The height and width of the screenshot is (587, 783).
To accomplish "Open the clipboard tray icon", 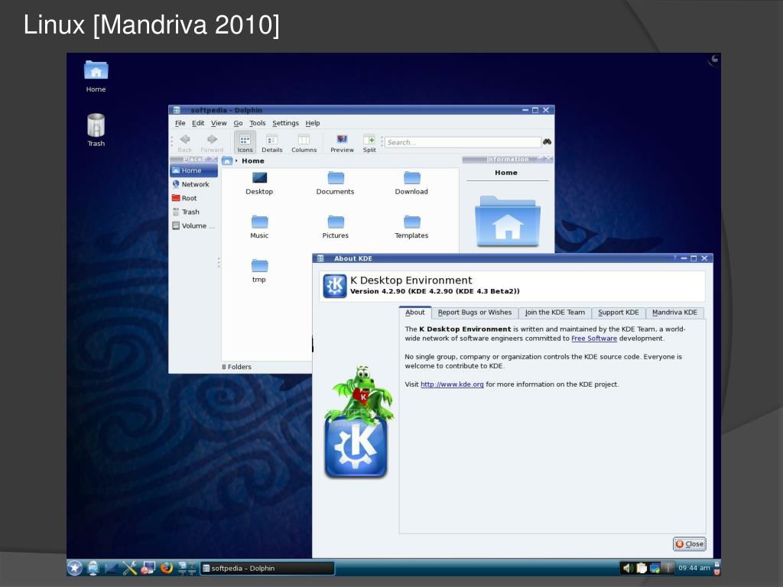I will [x=642, y=568].
